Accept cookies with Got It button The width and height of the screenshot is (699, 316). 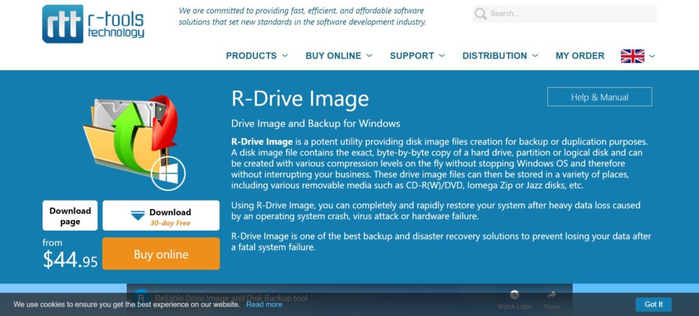pos(653,304)
